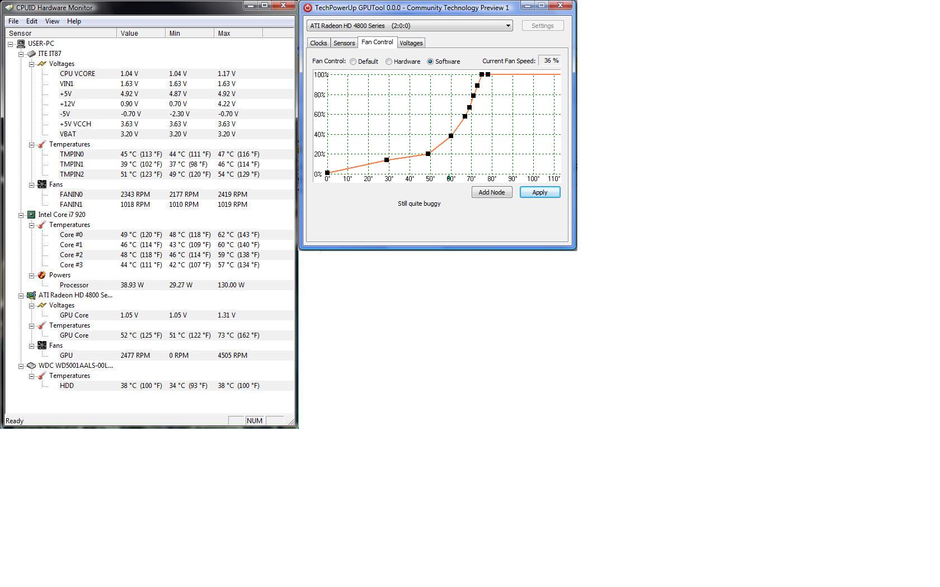Select Default fan control mode
940x587 pixels.
(353, 61)
